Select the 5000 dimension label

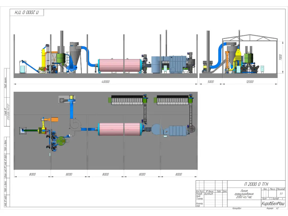tap(211, 82)
